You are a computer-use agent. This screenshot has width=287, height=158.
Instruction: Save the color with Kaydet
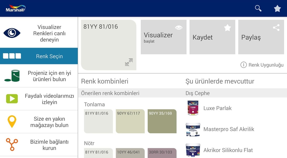point(212,37)
